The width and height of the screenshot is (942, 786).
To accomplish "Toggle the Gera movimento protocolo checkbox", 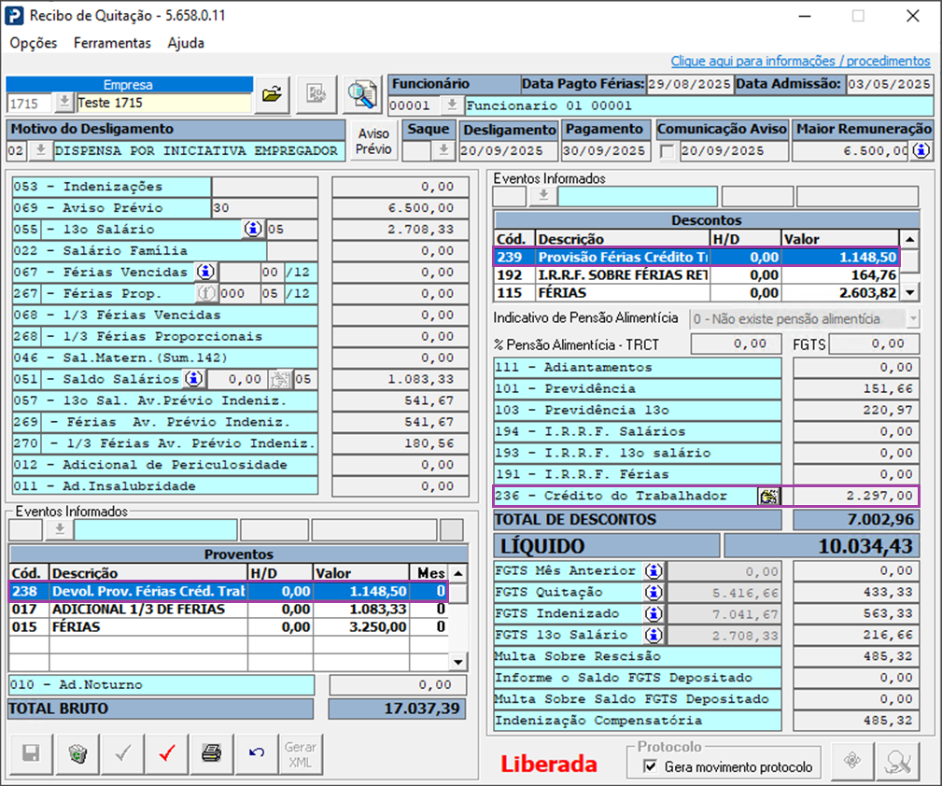I will point(651,766).
